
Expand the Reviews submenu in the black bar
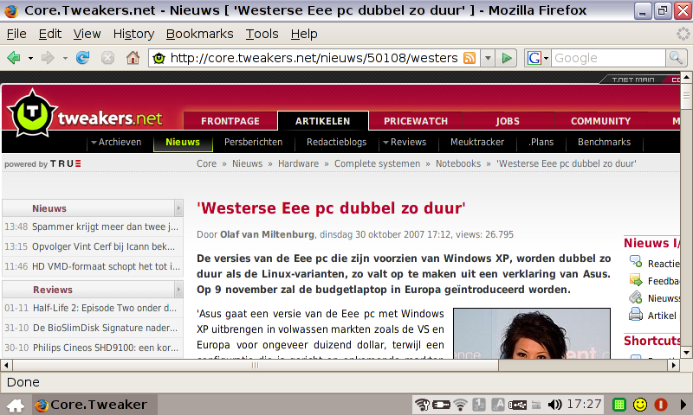[405, 142]
